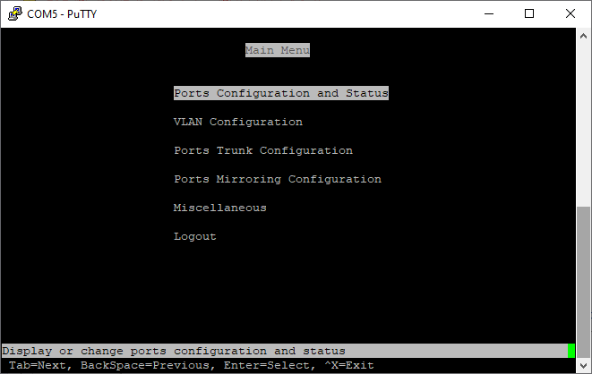Click the green cursor block
Screen dimensions: 592x374
[571, 351]
